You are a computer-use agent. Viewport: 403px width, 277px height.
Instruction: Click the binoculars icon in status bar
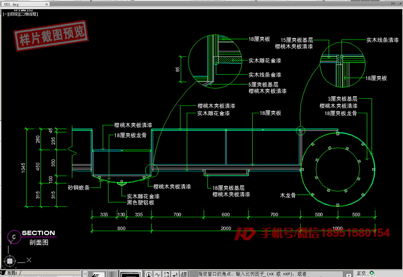pos(95,274)
